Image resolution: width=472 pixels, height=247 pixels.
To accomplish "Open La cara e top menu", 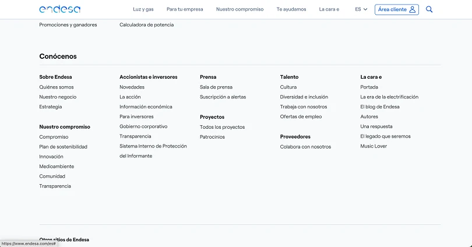I will (x=329, y=9).
